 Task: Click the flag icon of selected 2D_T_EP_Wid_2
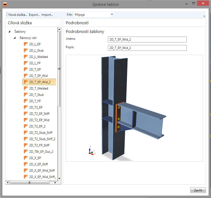(x=26, y=82)
